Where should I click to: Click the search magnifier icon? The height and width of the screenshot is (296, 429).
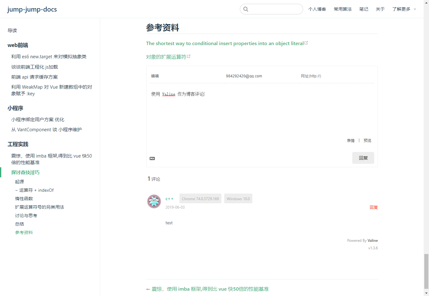tap(246, 9)
